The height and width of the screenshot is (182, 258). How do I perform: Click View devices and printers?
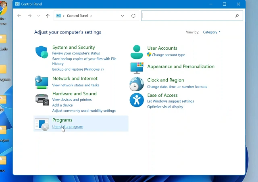coord(72,100)
